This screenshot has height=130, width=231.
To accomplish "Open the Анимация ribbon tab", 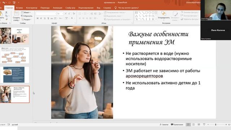I will pos(57,8).
